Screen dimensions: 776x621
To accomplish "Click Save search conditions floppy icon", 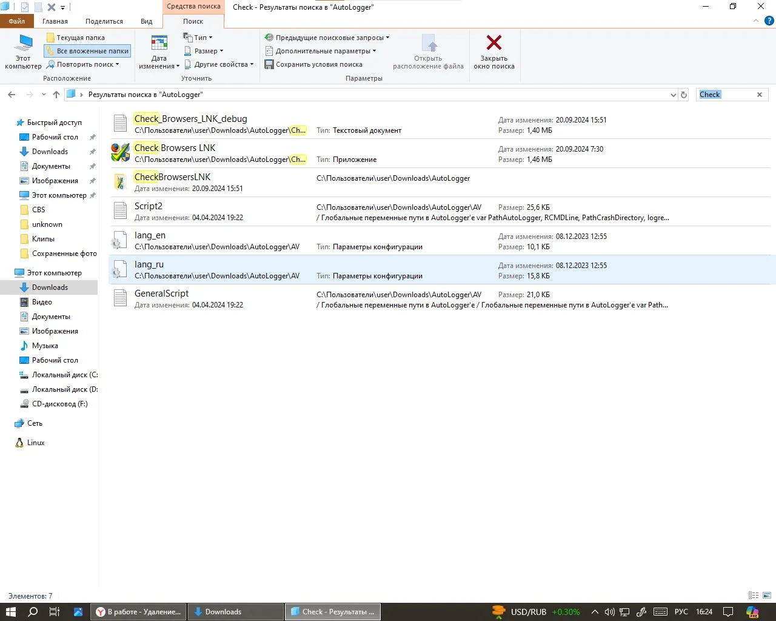I will (269, 64).
